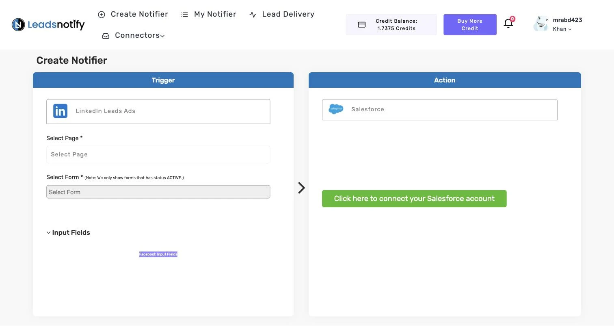Click the list icon beside My Notifier
This screenshot has width=614, height=327.
click(185, 15)
